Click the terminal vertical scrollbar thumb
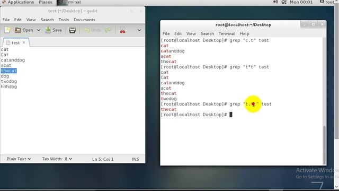This screenshot has width=339, height=191. pos(324,145)
